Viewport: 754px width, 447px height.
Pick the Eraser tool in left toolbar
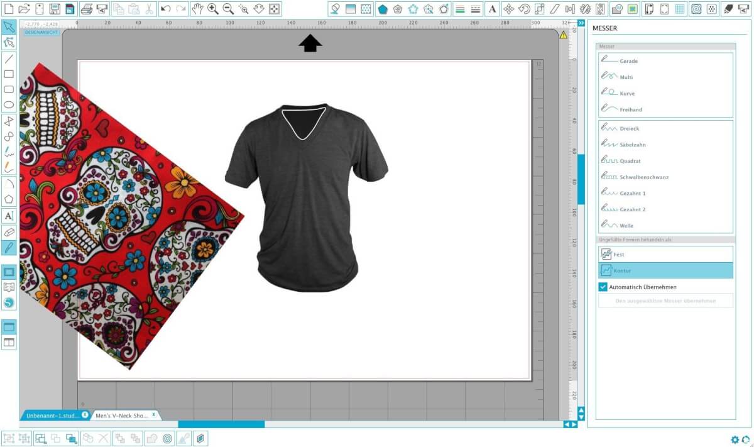9,232
